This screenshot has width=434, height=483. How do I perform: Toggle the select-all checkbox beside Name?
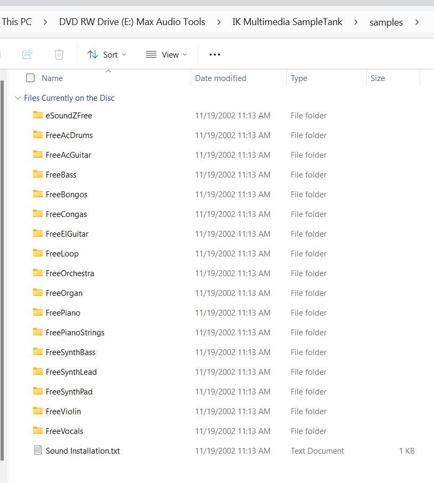(x=30, y=78)
